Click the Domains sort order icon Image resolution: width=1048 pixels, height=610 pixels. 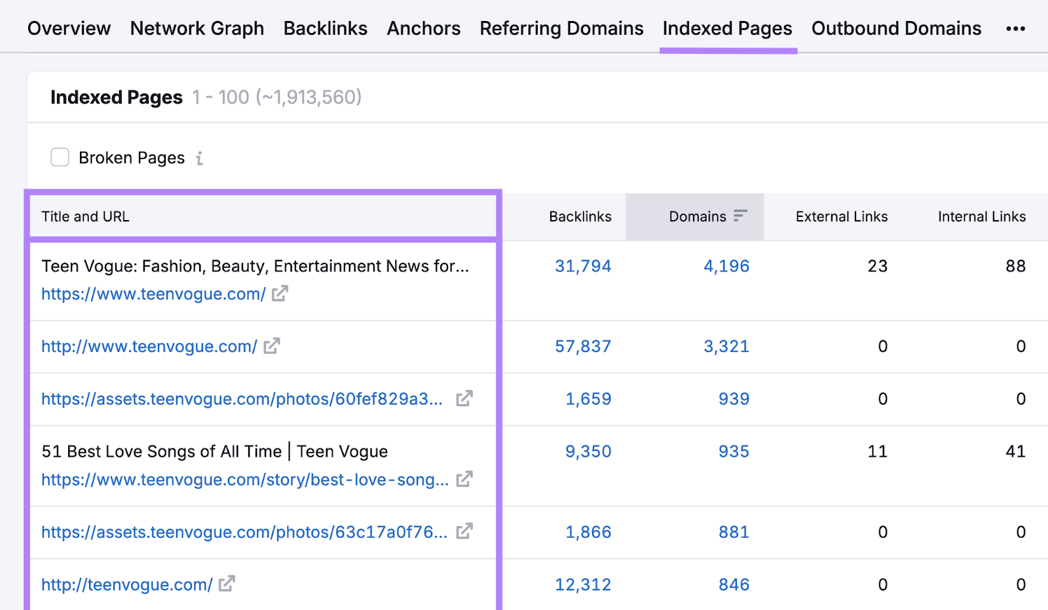tap(740, 216)
